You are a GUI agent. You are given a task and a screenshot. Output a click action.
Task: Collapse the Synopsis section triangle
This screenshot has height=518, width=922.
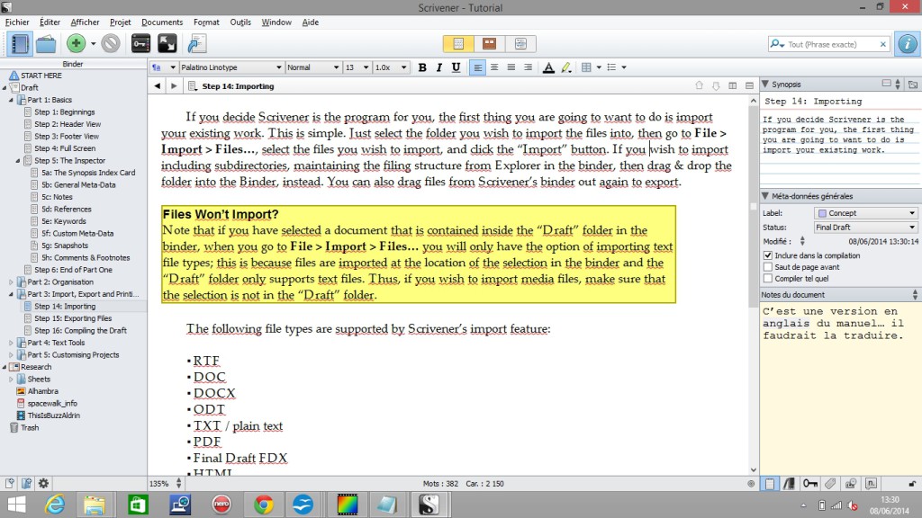(765, 84)
